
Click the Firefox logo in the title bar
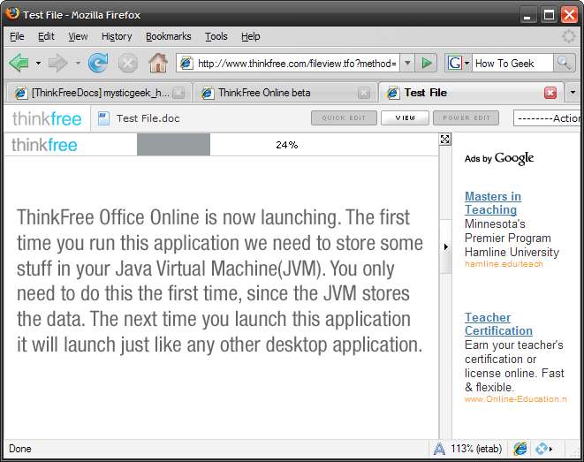pos(11,14)
